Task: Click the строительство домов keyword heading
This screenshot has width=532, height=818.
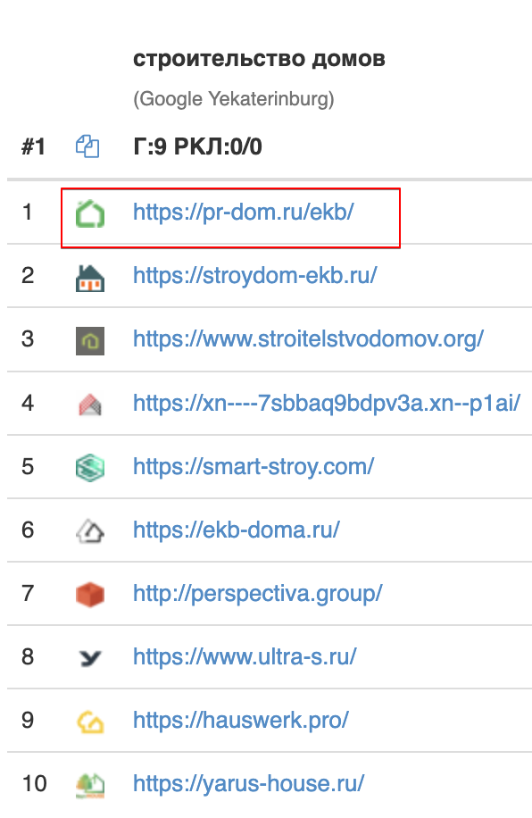Action: 259,59
